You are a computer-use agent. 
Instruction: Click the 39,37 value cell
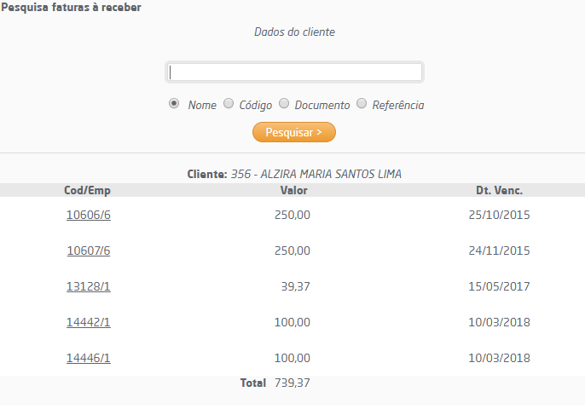click(x=295, y=286)
